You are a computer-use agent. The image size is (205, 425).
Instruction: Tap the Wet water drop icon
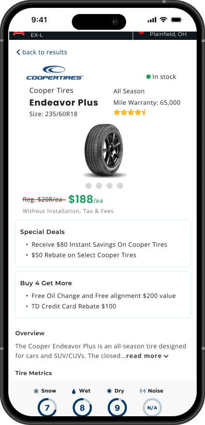tap(74, 391)
